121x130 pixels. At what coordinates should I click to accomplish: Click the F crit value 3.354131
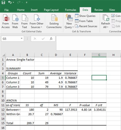click(99, 110)
